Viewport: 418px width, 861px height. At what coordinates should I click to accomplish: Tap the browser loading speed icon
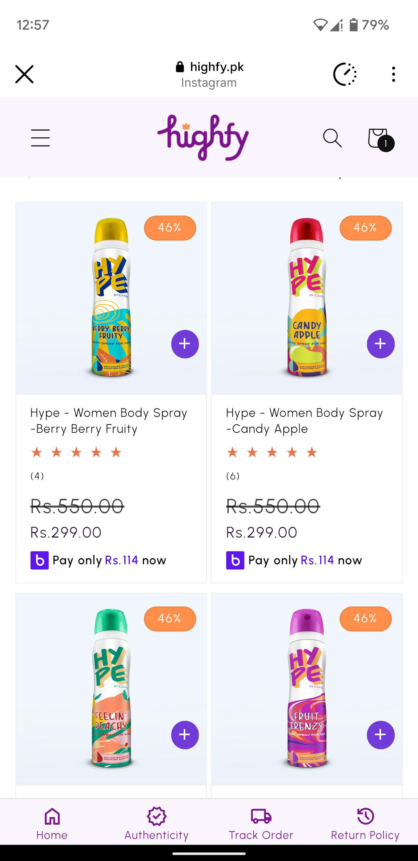click(x=345, y=74)
